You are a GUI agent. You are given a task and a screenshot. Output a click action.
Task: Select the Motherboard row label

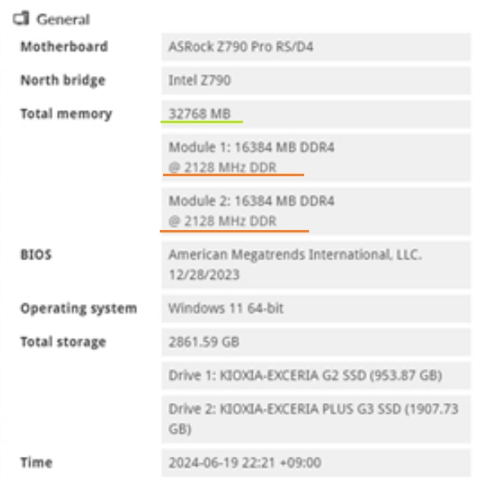pos(64,47)
